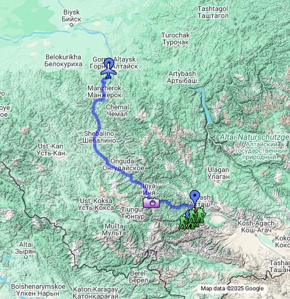The height and width of the screenshot is (299, 290).
Task: Click the Tashtagol city dot marker
Action: pyautogui.click(x=213, y=3)
